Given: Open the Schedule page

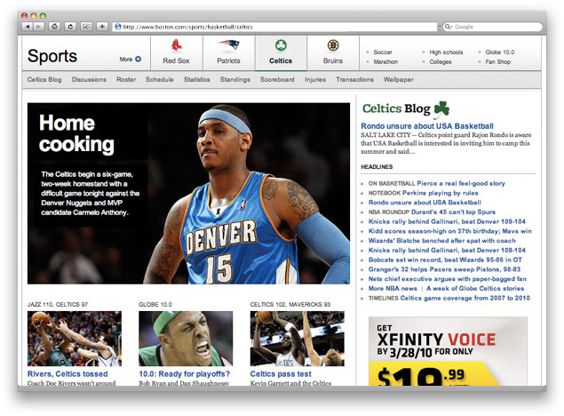Looking at the screenshot, I should [159, 79].
